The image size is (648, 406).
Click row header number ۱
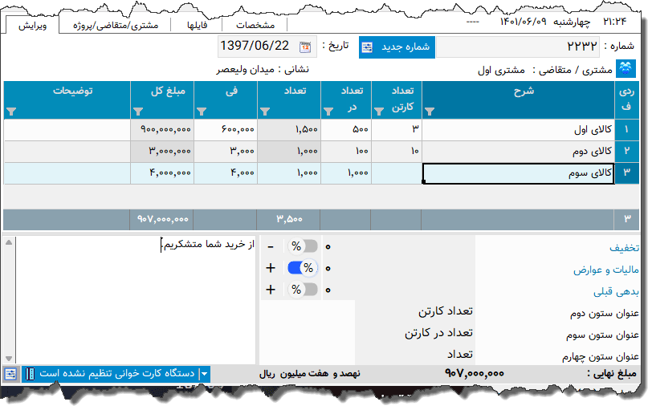click(626, 130)
